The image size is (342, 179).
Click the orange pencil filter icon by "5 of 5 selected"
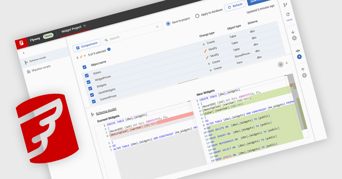[81, 57]
